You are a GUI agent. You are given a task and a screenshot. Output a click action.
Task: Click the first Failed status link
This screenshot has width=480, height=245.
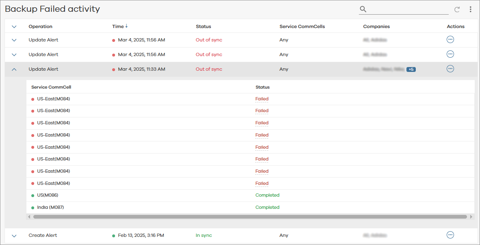coord(262,99)
